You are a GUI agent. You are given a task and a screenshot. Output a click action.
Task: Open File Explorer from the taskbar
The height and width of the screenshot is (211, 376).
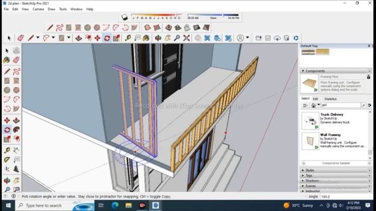pyautogui.click(x=129, y=205)
